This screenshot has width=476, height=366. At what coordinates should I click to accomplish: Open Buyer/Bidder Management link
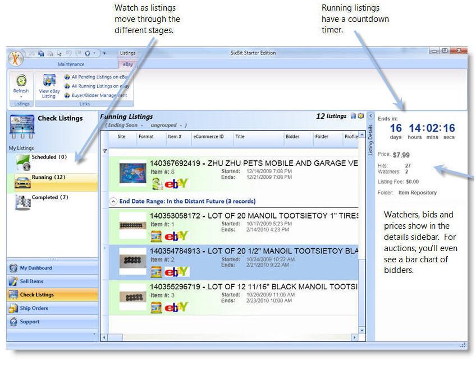[96, 95]
